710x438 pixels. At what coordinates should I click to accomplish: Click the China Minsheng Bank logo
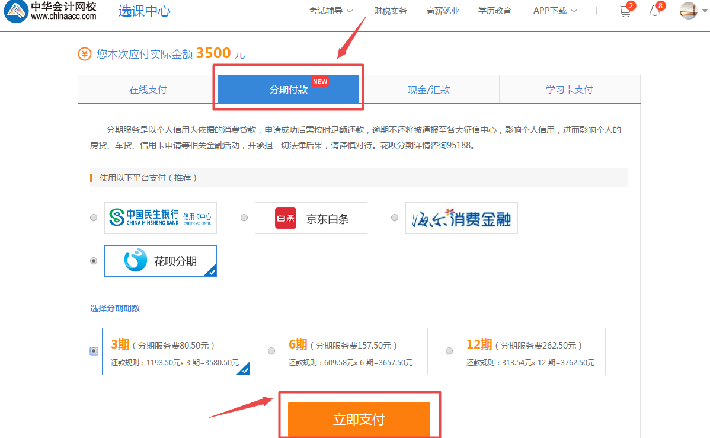click(161, 218)
